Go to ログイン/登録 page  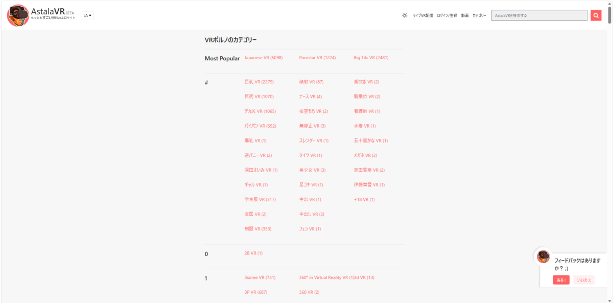(447, 16)
